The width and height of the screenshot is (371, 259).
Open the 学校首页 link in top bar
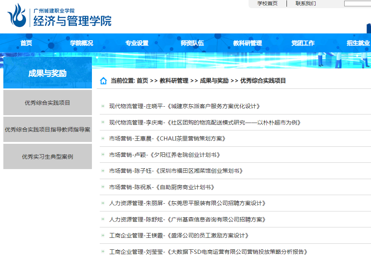[x=267, y=4]
